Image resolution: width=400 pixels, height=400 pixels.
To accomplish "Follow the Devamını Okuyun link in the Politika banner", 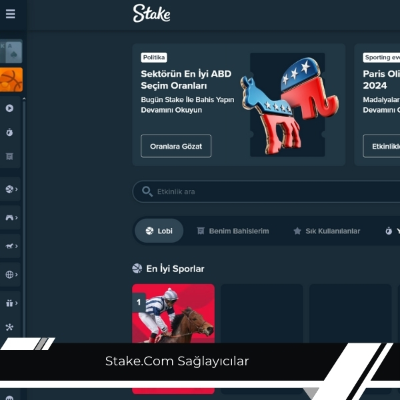I will click(171, 110).
